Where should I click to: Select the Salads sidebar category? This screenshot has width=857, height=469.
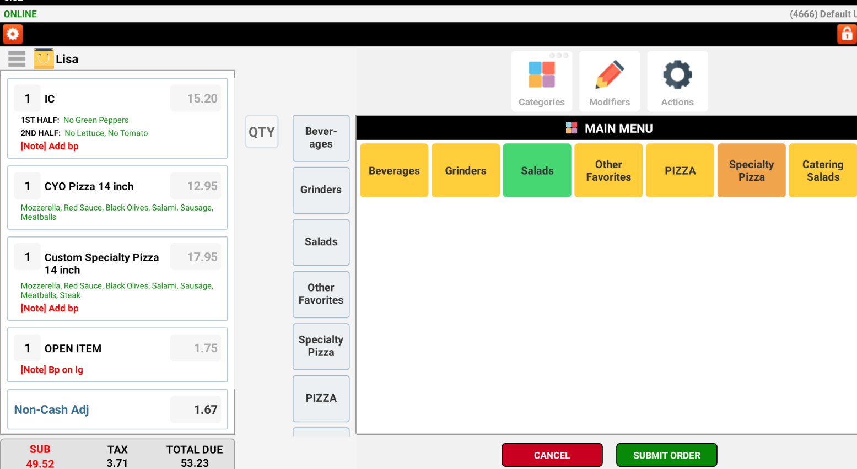321,242
